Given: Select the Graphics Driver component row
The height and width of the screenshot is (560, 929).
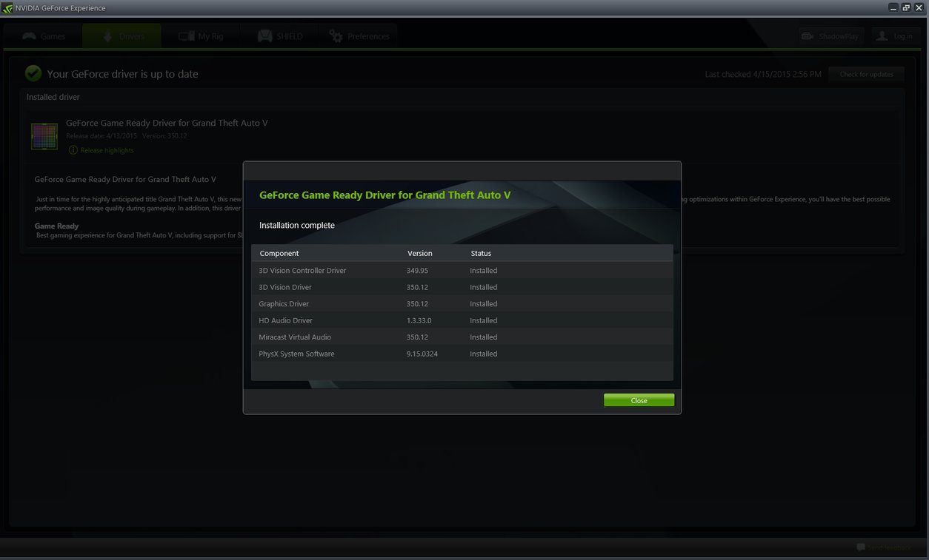Looking at the screenshot, I should 462,304.
